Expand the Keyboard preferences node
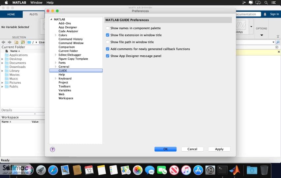This screenshot has width=281, height=178. [x=55, y=78]
